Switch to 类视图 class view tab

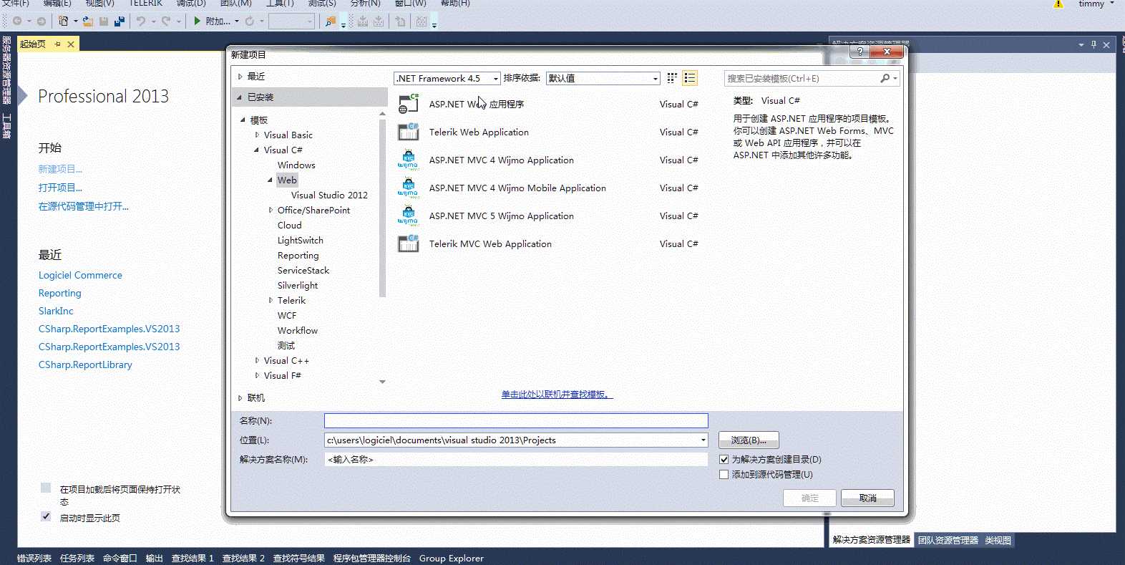coord(998,540)
